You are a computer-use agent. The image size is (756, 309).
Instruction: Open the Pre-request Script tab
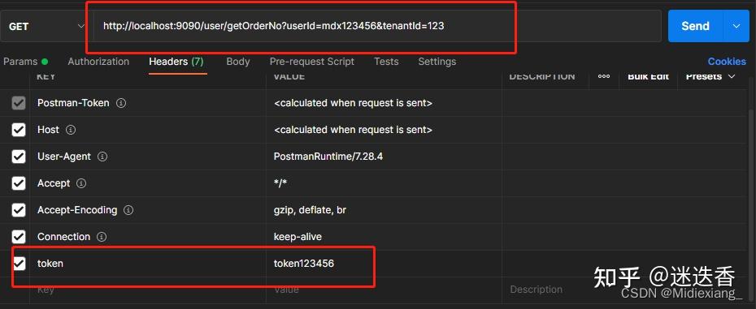click(312, 62)
